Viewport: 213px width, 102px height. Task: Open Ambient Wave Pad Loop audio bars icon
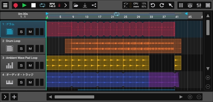10,65
